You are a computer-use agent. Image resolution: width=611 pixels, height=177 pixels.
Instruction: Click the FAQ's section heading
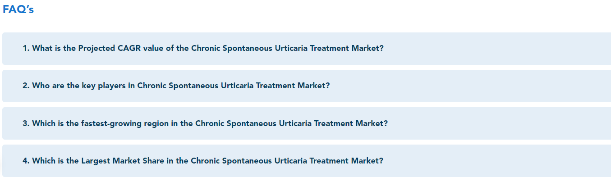18,9
